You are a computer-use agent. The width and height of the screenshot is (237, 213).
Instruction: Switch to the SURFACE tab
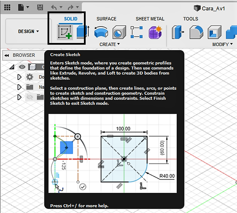pos(107,19)
